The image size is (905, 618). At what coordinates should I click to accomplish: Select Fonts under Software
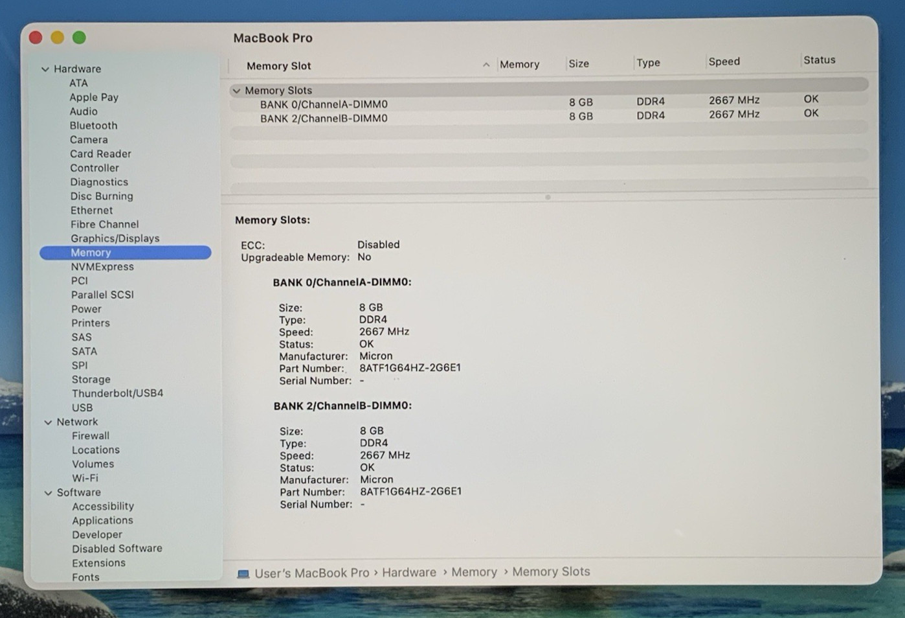coord(85,577)
